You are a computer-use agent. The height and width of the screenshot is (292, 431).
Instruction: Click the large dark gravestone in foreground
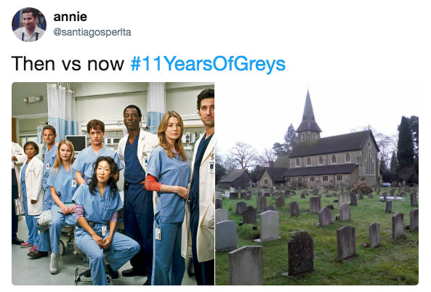point(300,253)
